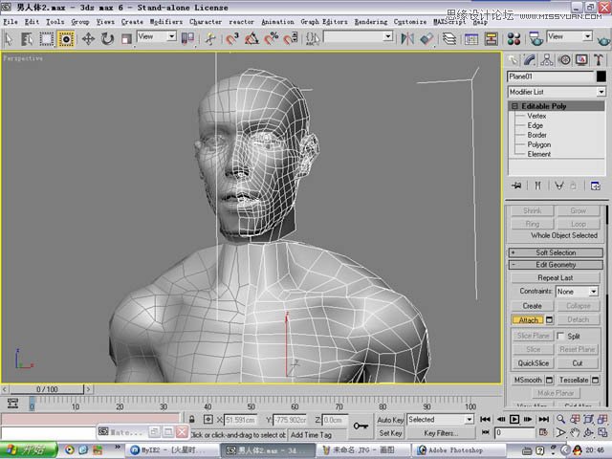
Task: Open the Modifier List dropdown
Action: [601, 92]
